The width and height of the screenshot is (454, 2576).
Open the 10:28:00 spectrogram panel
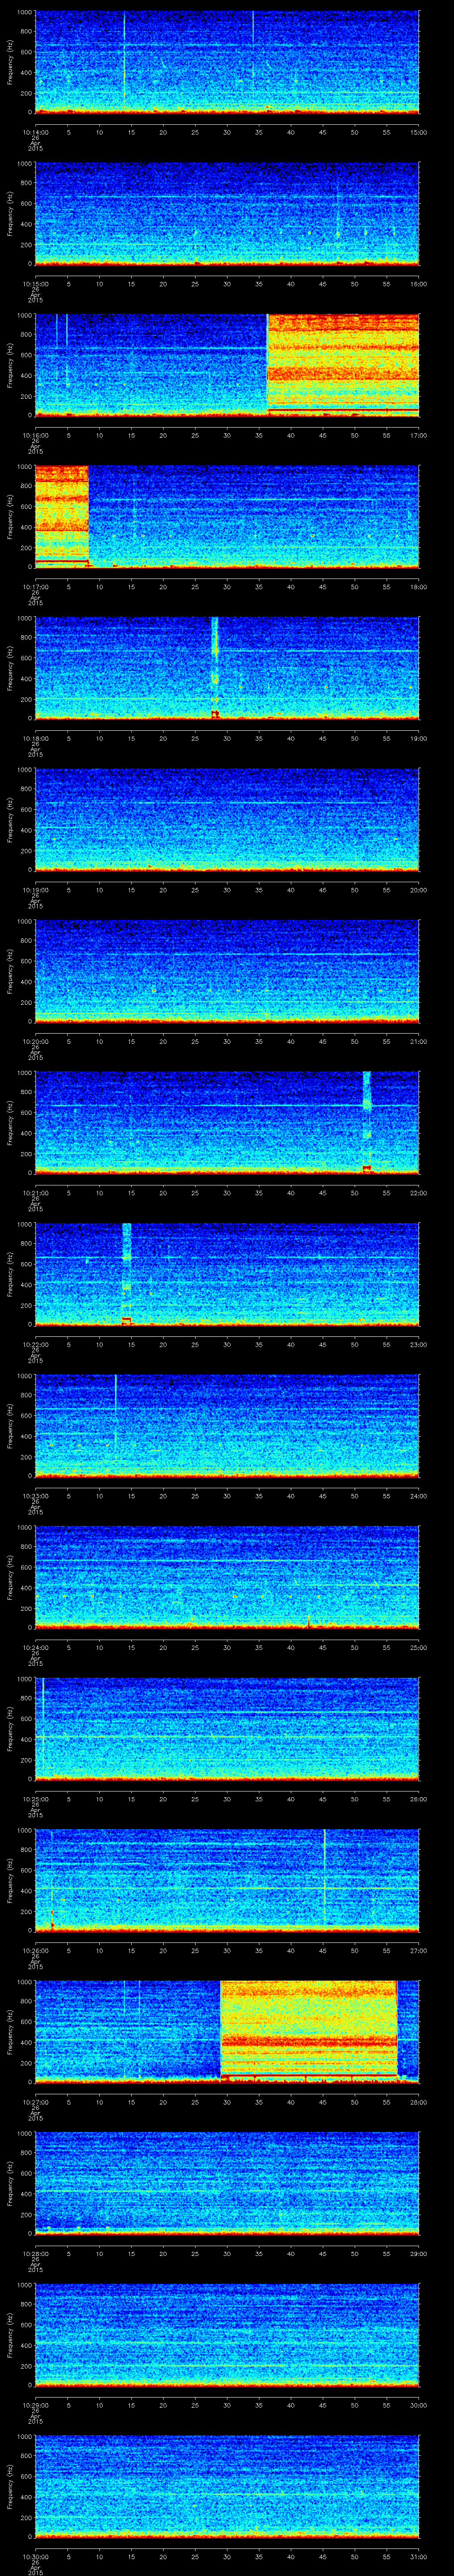point(227,2183)
